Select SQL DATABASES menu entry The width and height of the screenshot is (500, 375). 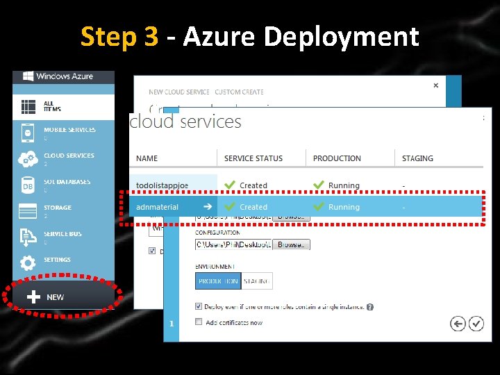click(63, 185)
